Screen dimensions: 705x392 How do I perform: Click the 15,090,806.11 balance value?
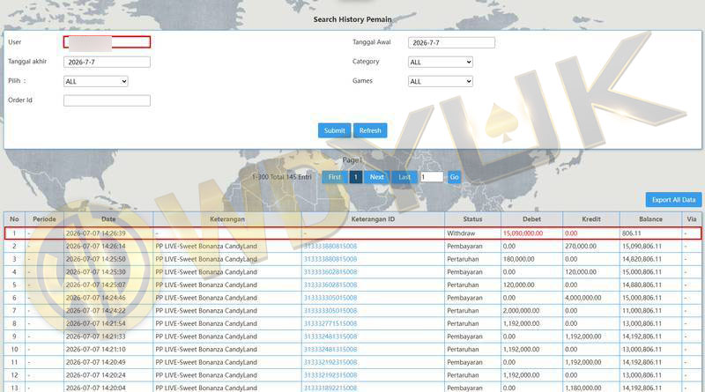coord(642,247)
